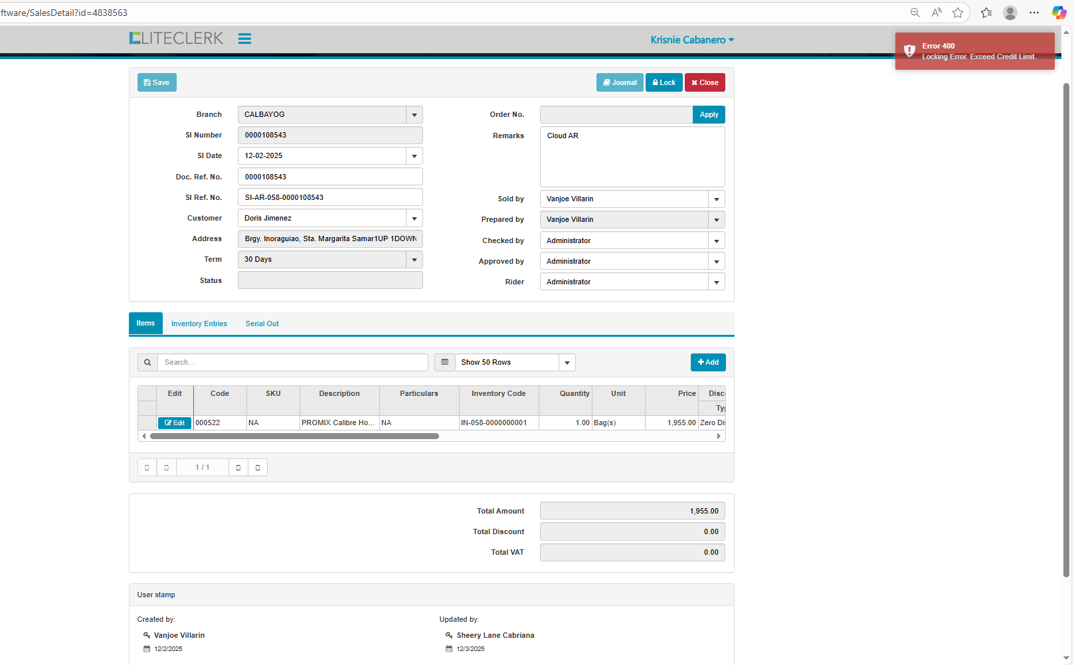Open the SI Date picker dropdown
This screenshot has width=1074, height=665.
click(x=414, y=156)
